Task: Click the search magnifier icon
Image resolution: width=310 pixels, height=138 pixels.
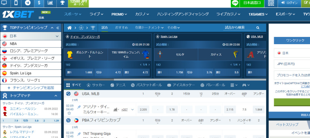Action: [258, 28]
